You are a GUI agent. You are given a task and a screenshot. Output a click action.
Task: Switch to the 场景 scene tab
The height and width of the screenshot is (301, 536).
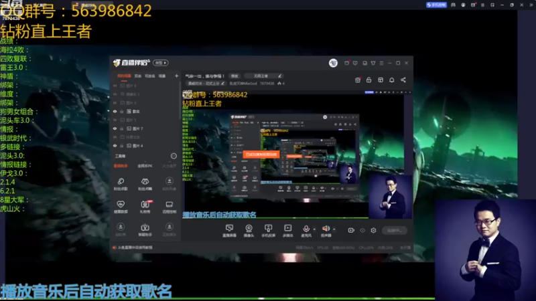pyautogui.click(x=162, y=76)
